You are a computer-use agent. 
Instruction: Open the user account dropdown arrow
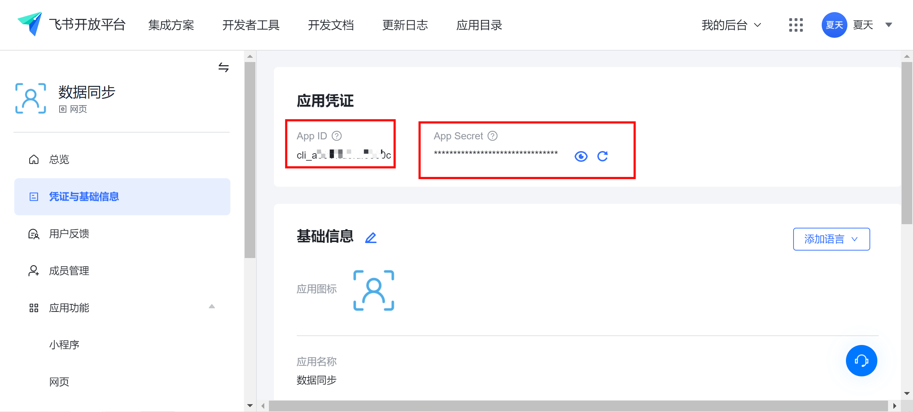tap(889, 25)
